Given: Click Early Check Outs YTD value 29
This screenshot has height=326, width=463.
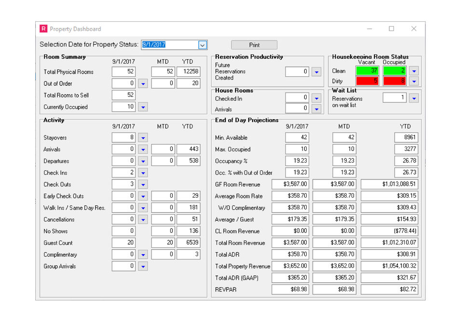Looking at the screenshot, I should [x=189, y=196].
